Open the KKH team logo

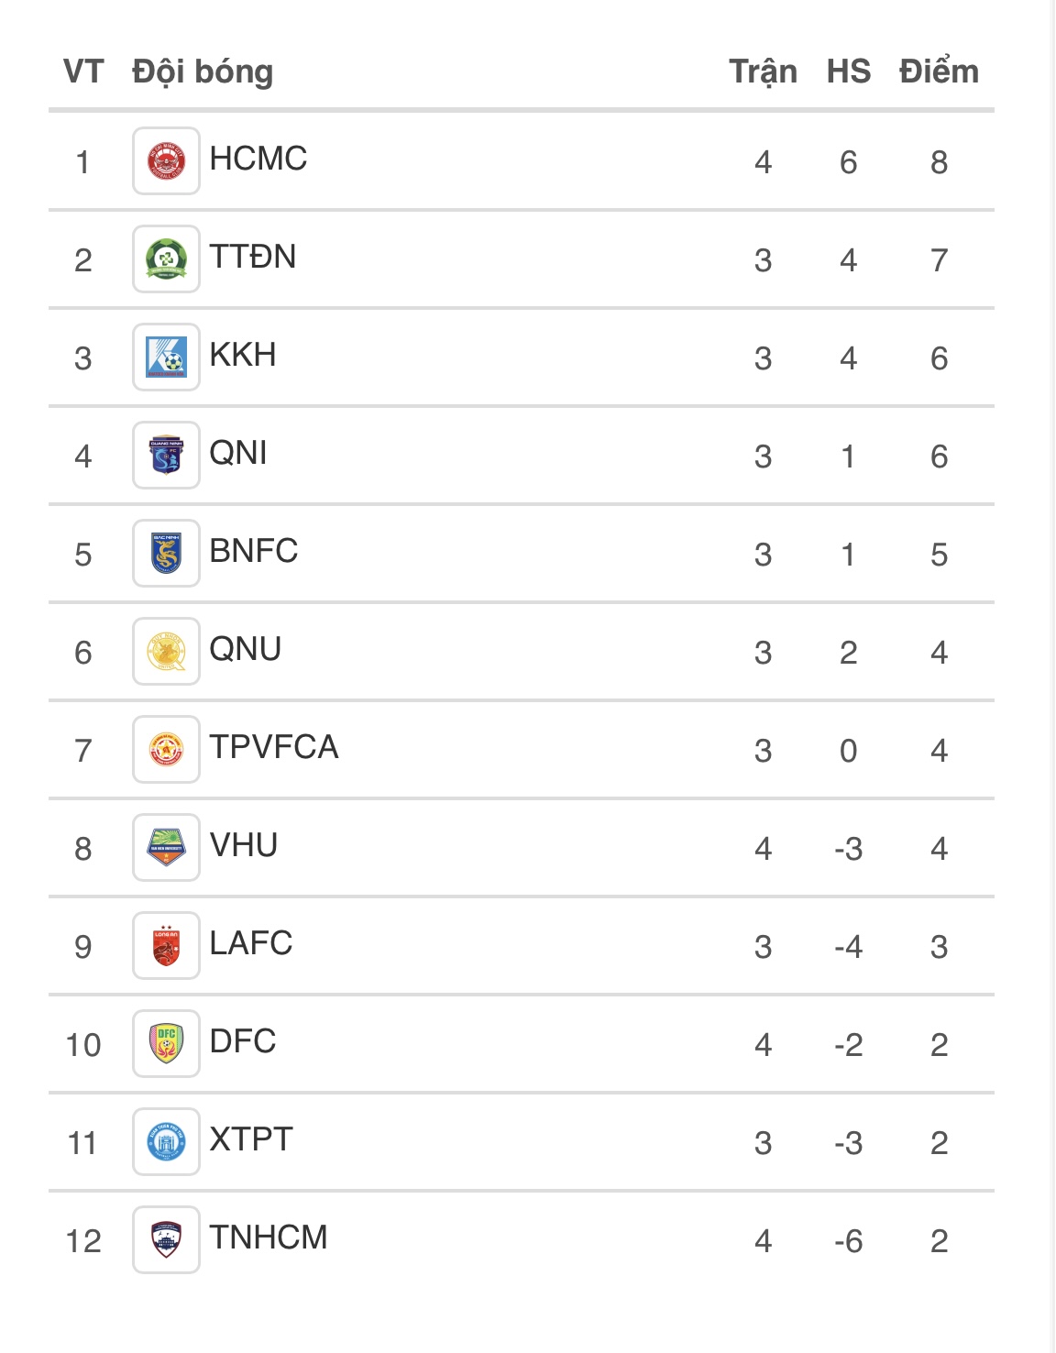pos(166,357)
